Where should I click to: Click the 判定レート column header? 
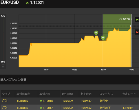pos(129,94)
